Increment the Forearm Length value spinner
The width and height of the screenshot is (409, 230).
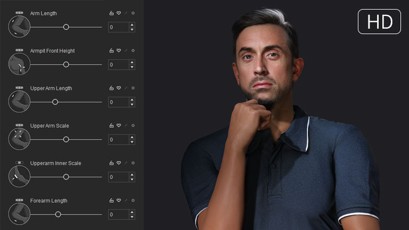[132, 212]
